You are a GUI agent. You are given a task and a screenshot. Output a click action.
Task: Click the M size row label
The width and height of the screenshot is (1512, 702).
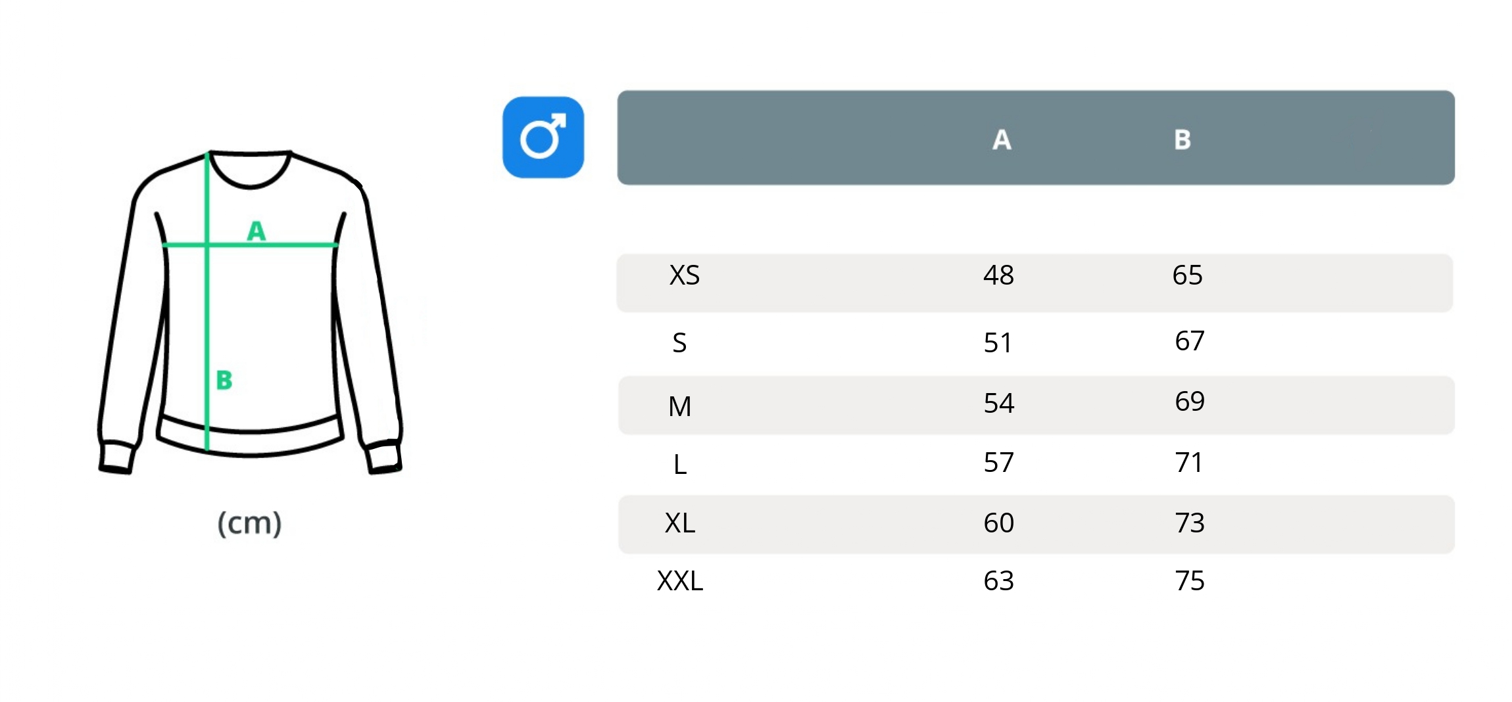point(679,407)
